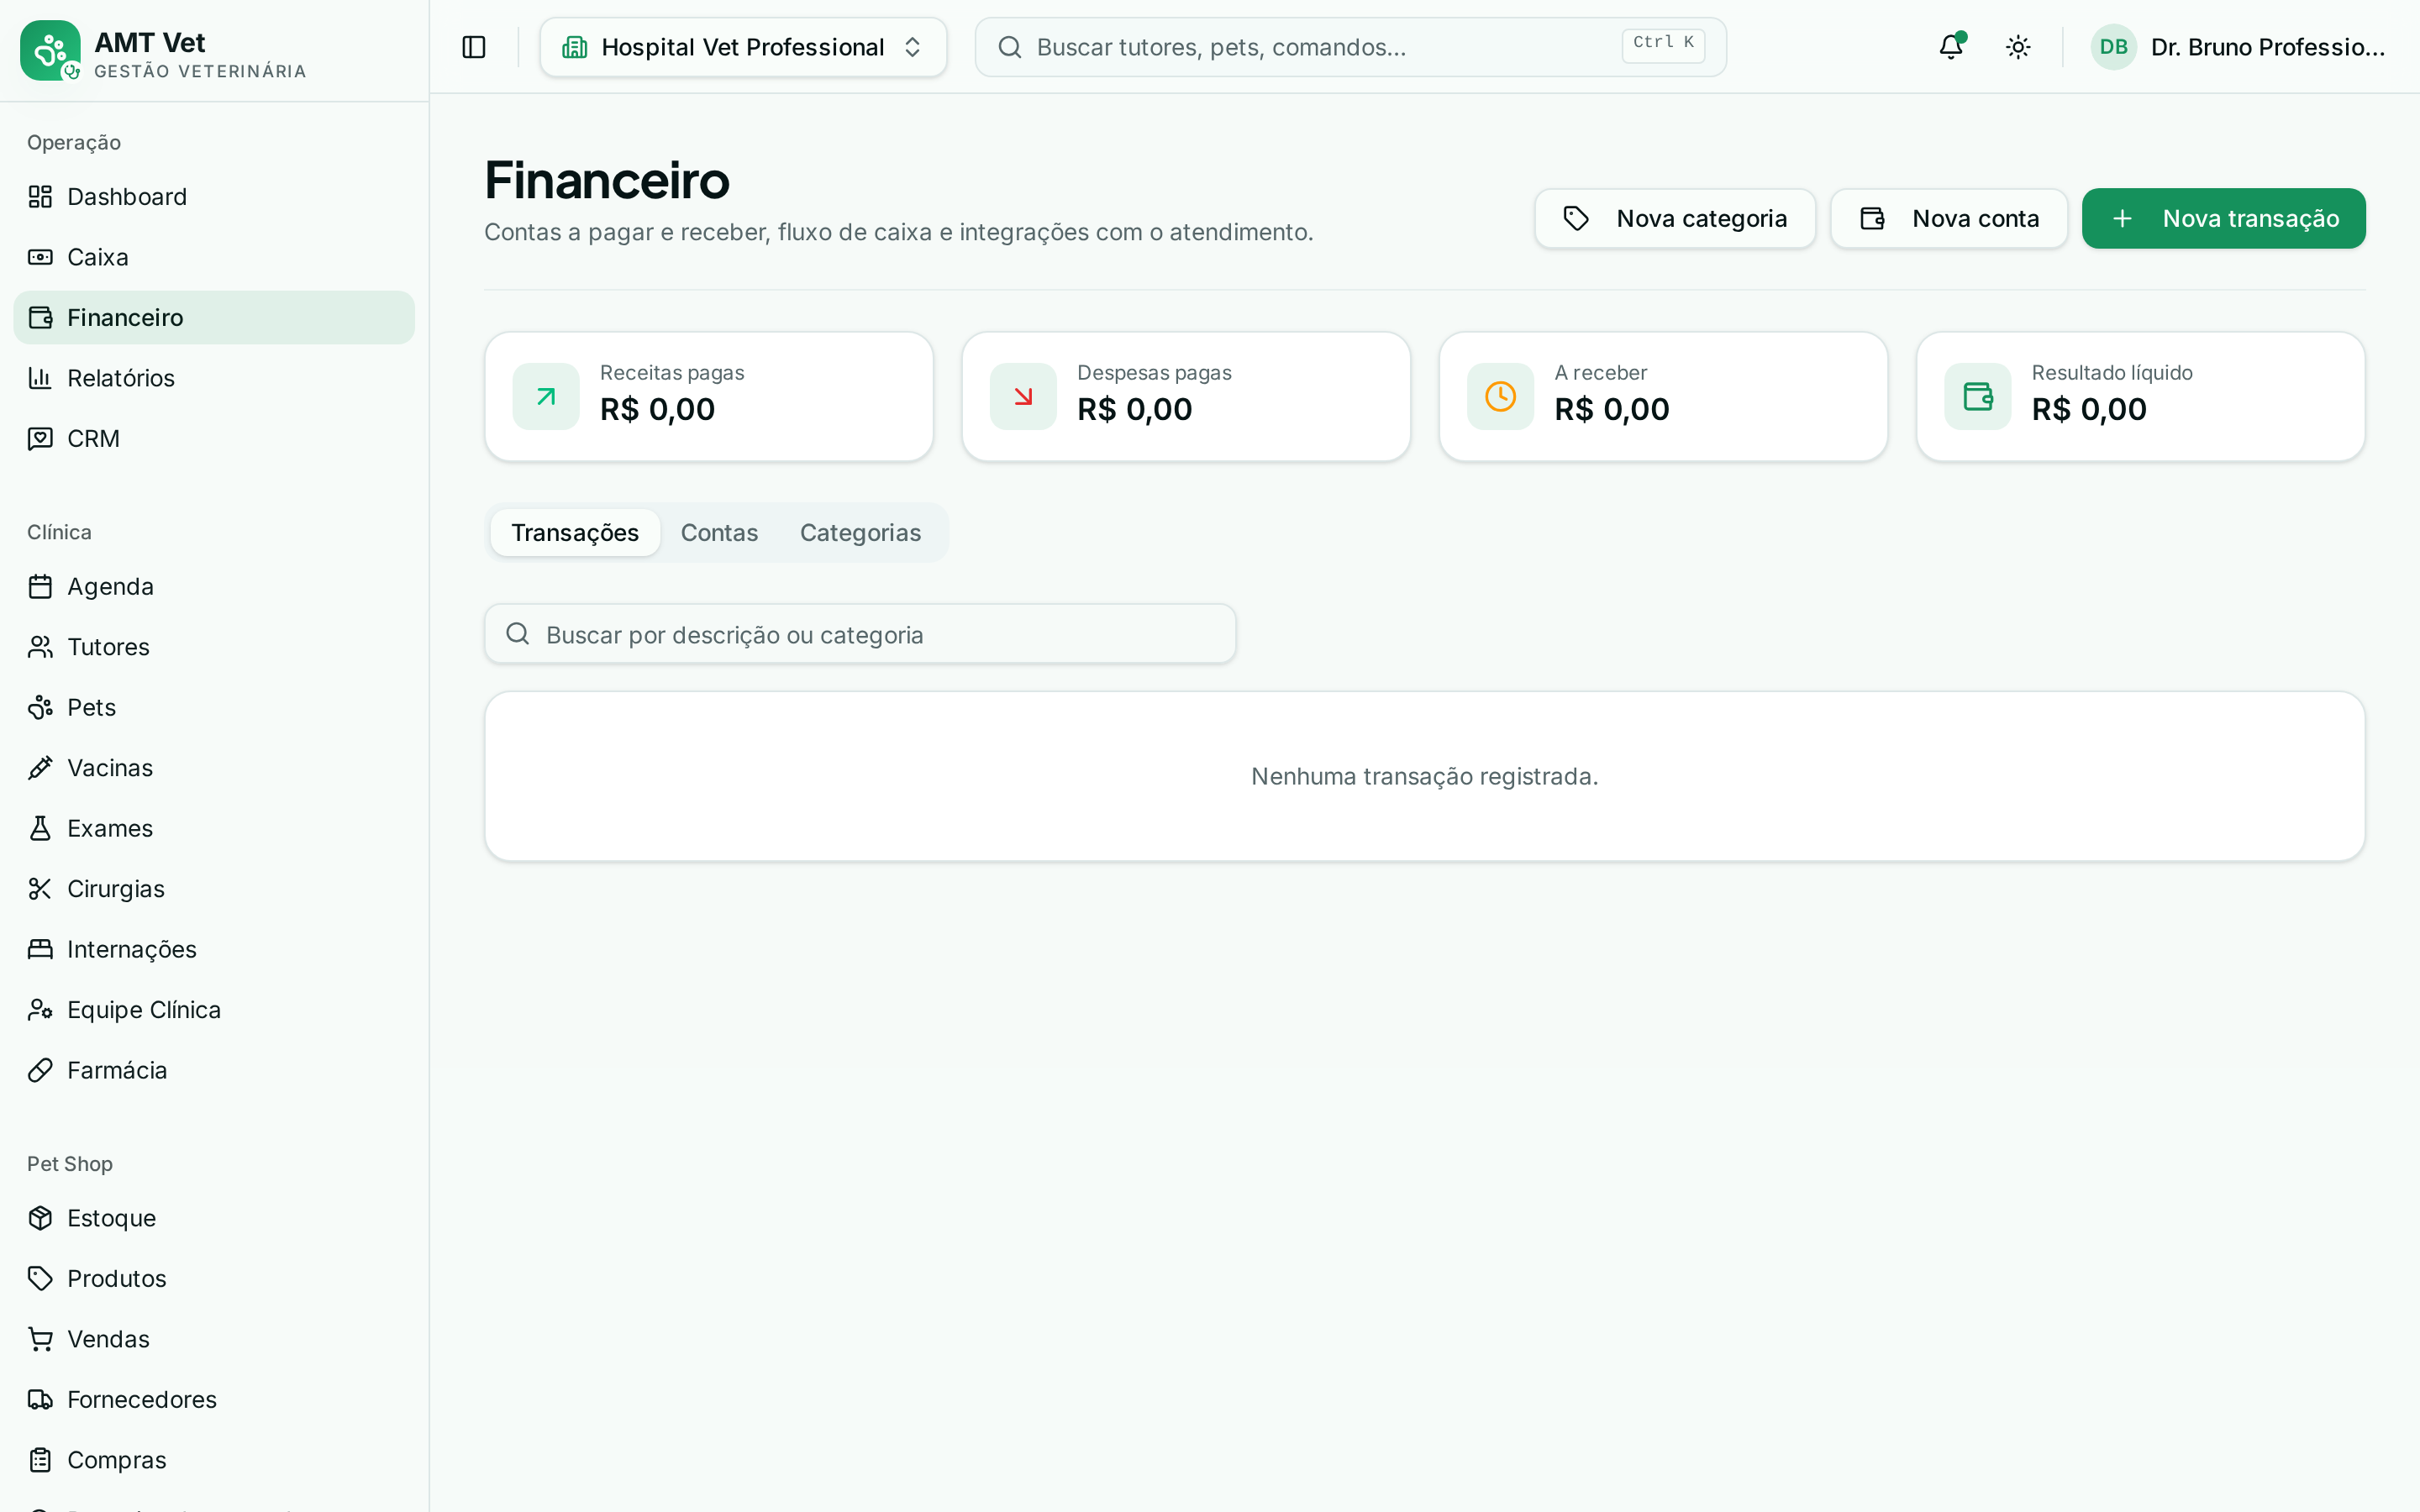Click the Financeiro page heading
2420x1512 pixels.
(607, 181)
